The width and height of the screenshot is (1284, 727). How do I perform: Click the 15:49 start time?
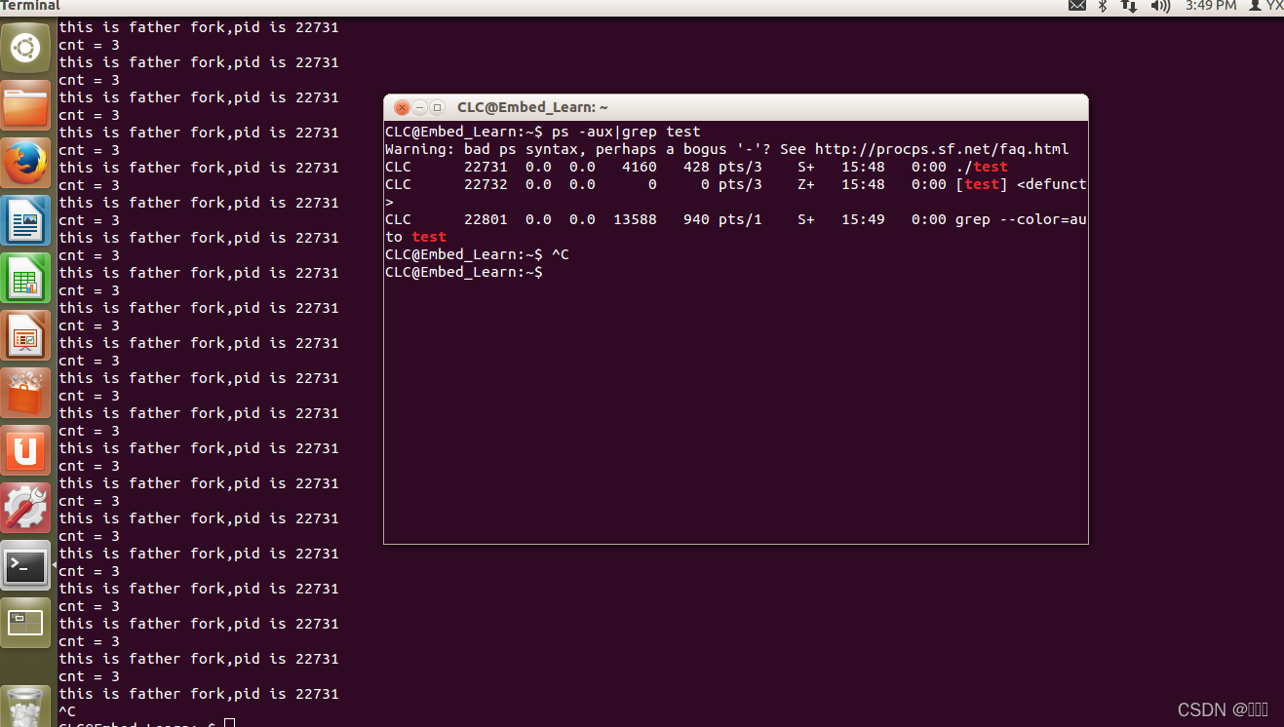click(863, 219)
